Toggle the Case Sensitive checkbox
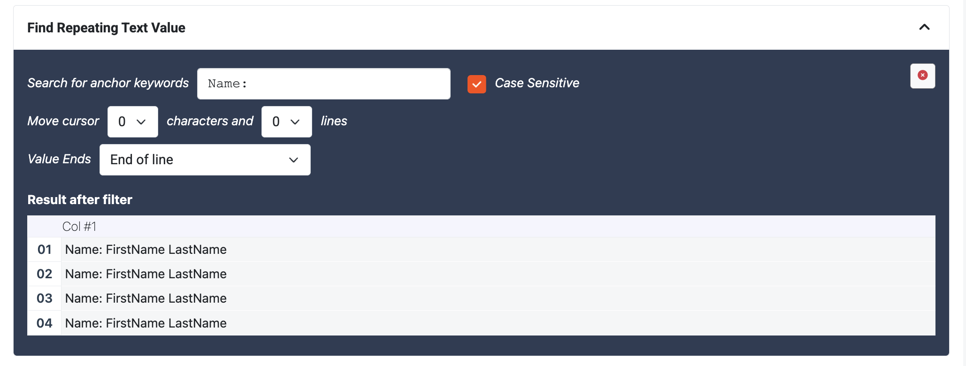This screenshot has height=366, width=966. tap(476, 84)
